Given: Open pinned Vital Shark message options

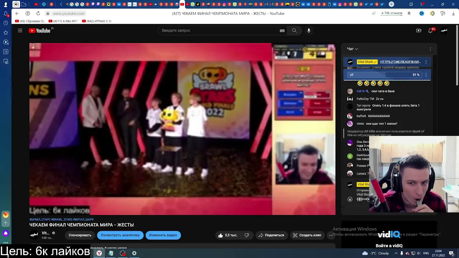Looking at the screenshot, I should pos(426,62).
